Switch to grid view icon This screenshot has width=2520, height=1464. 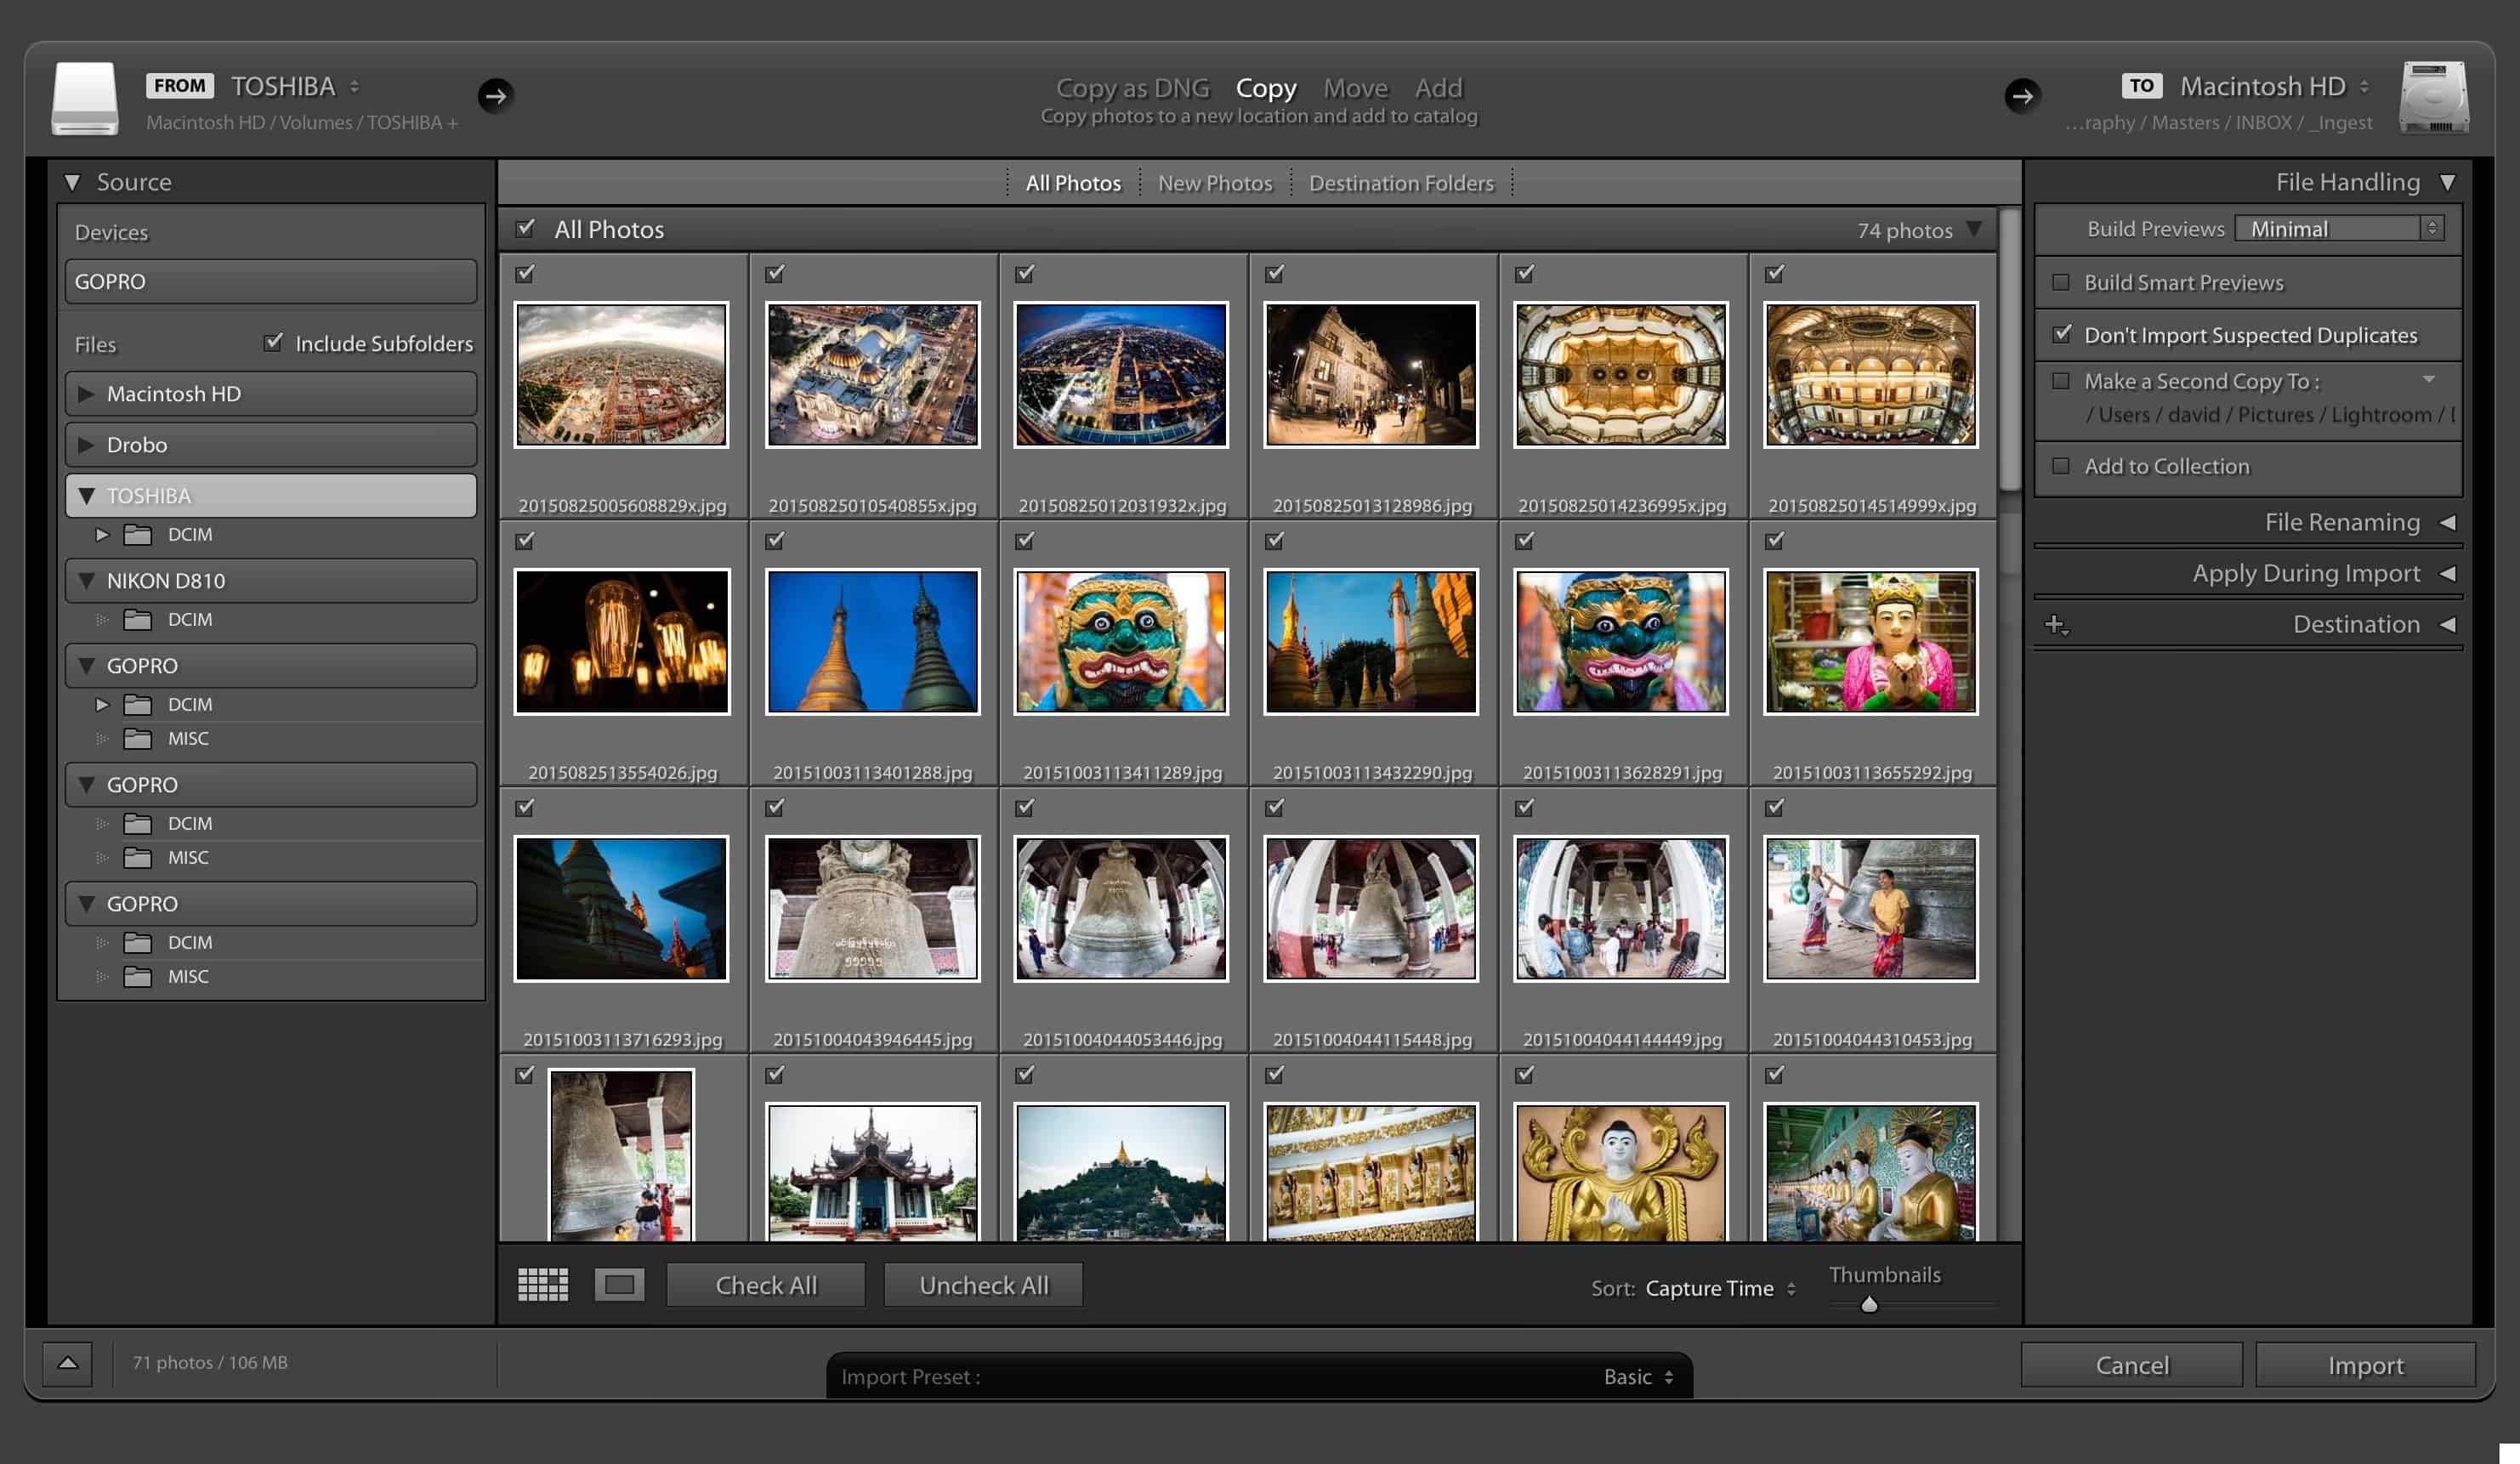[x=543, y=1285]
